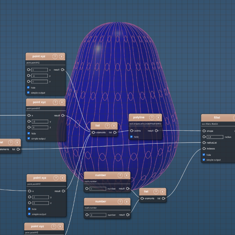Click list output socket of node feeding fillet indexes

click(163, 198)
